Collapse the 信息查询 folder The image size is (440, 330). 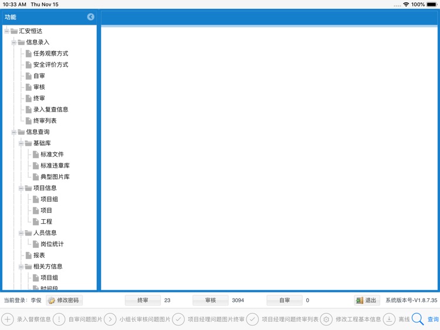(13, 132)
